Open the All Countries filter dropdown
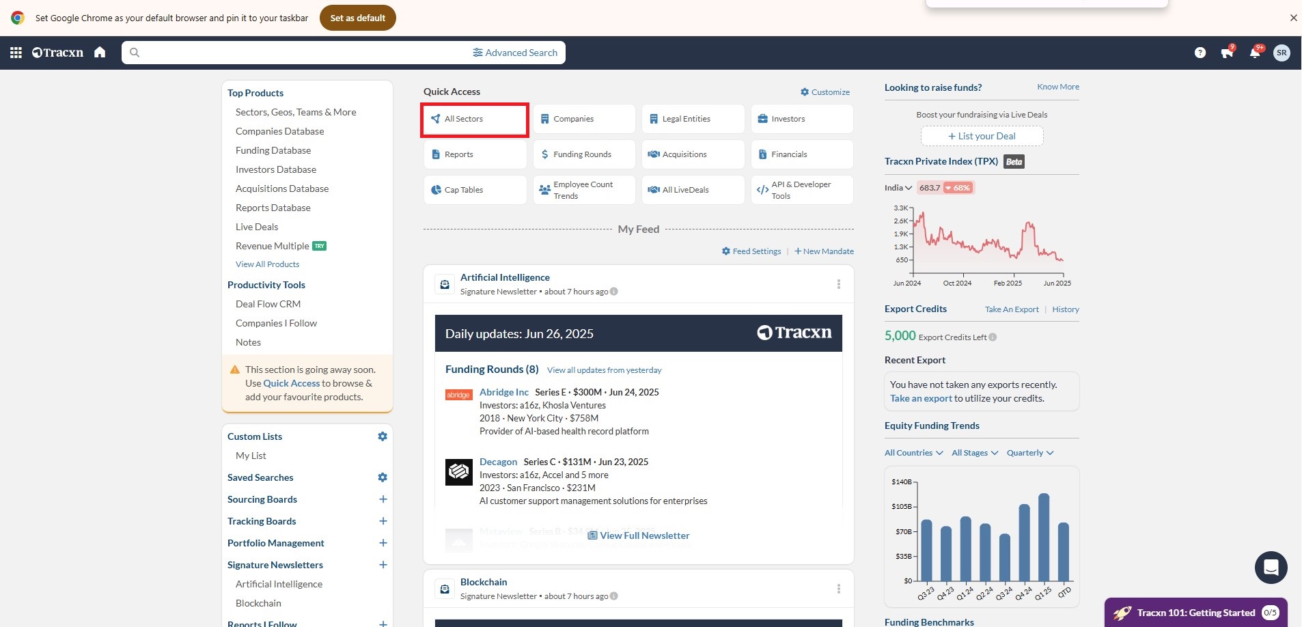 point(913,453)
